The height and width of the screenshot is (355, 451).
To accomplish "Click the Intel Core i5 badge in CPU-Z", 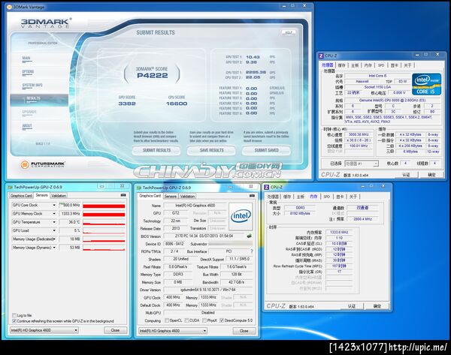I will point(426,84).
